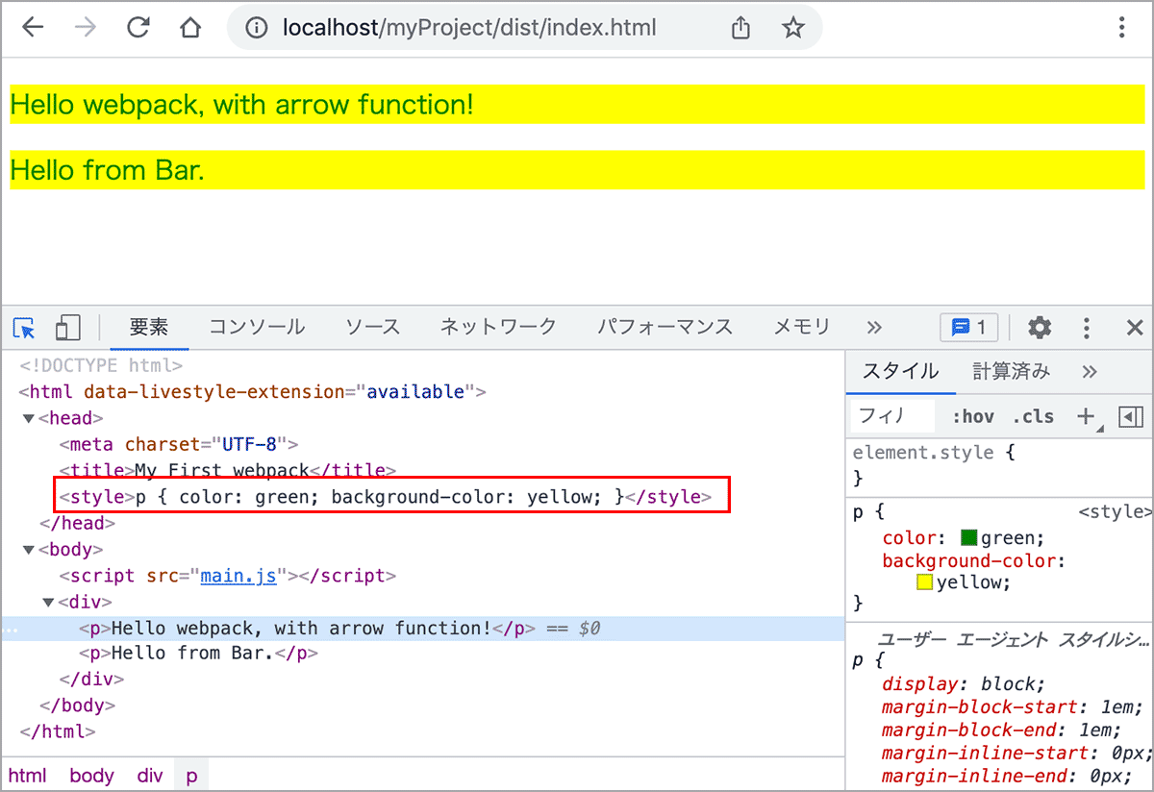Switch to the コンソール tab
This screenshot has height=792, width=1154.
click(x=257, y=327)
